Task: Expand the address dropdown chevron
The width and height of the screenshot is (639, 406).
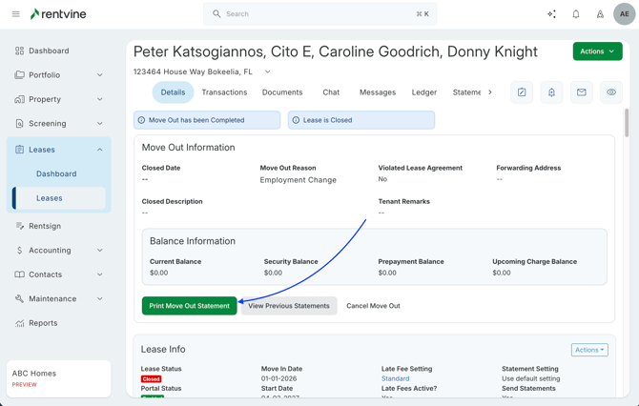Action: pos(268,71)
